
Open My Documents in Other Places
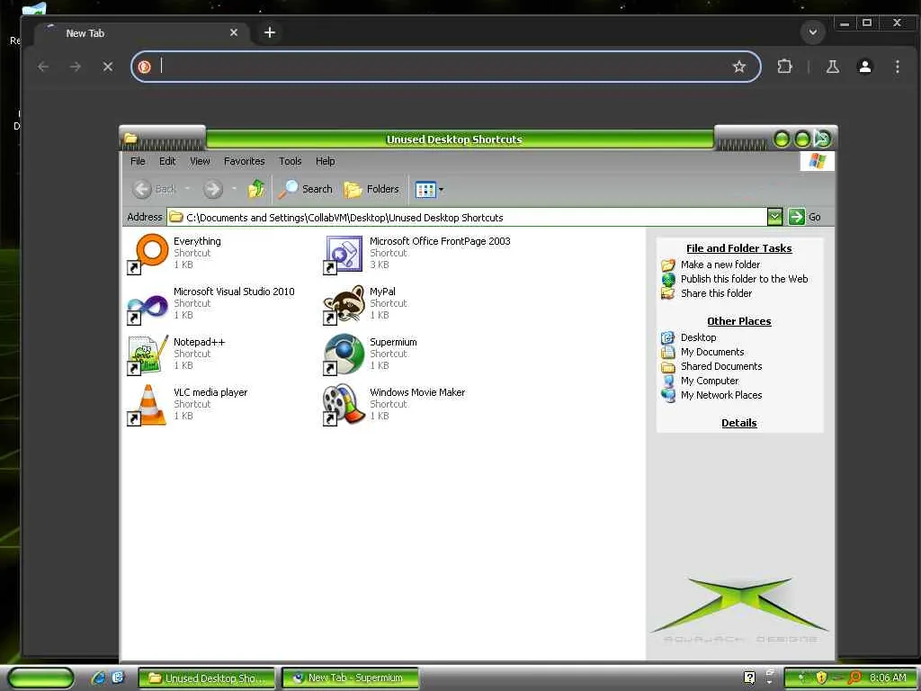coord(712,352)
